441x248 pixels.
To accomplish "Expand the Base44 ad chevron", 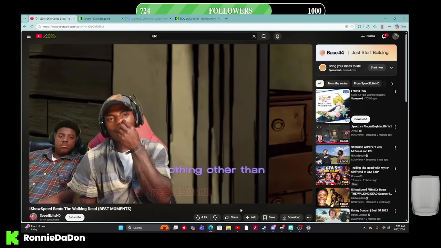I will point(391,68).
